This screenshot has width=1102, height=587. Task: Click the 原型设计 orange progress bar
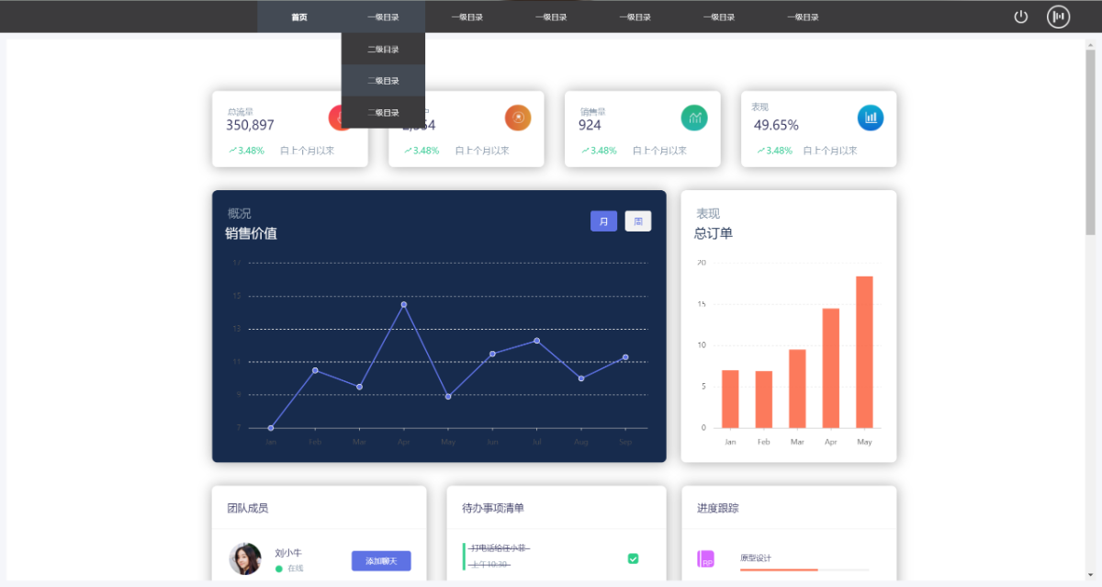pyautogui.click(x=779, y=570)
